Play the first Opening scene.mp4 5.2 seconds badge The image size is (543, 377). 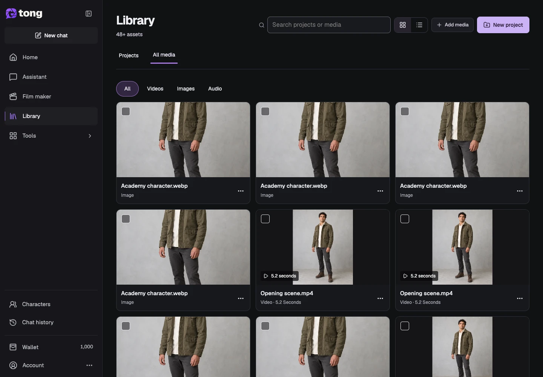[x=280, y=276]
